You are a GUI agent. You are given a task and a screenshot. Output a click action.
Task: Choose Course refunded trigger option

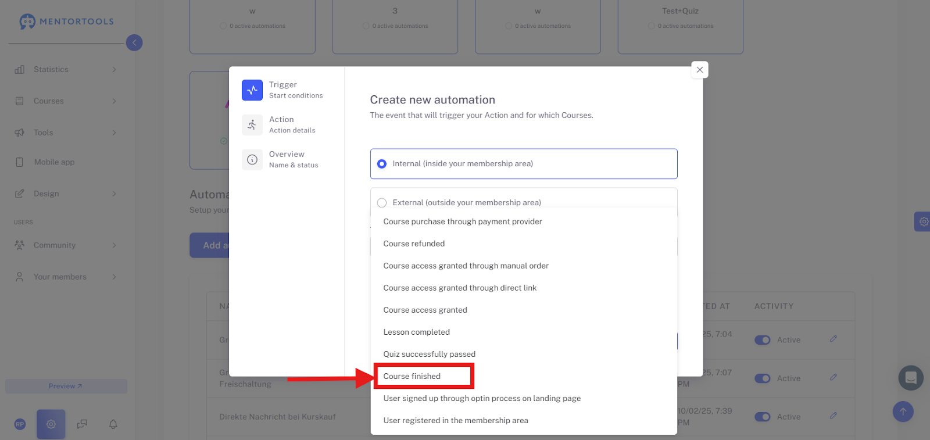[x=524, y=244]
